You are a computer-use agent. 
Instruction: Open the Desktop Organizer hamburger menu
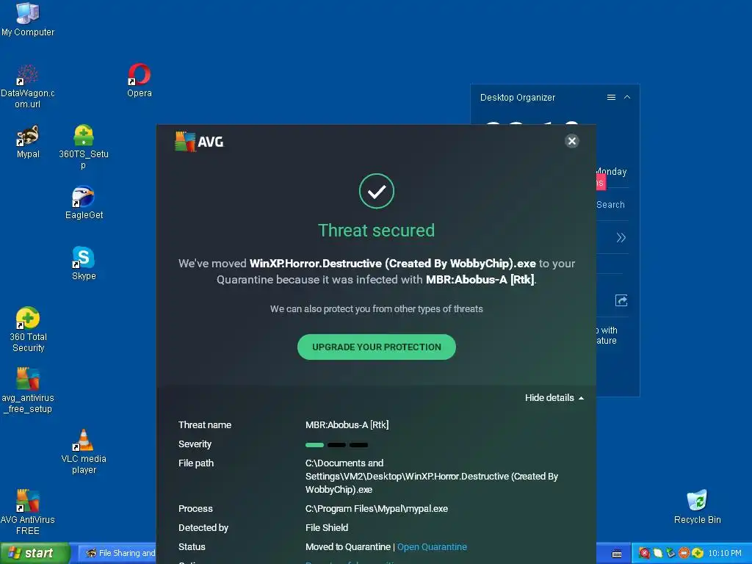click(611, 98)
